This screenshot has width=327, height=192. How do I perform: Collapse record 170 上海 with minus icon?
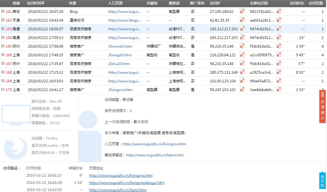coord(3,90)
